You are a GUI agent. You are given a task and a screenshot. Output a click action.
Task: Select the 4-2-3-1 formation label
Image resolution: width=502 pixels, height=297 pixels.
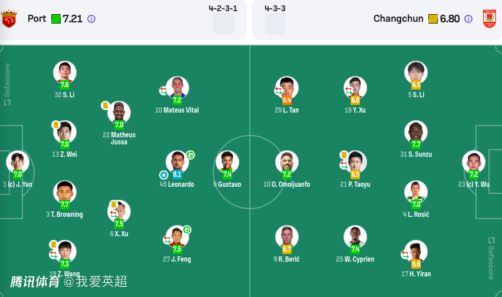click(x=223, y=8)
